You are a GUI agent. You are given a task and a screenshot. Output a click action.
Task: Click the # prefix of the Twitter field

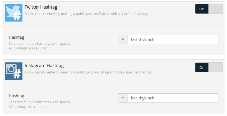click(x=123, y=39)
